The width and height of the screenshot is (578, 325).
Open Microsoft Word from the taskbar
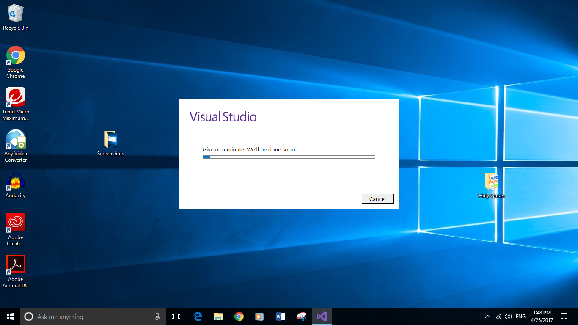tap(280, 317)
